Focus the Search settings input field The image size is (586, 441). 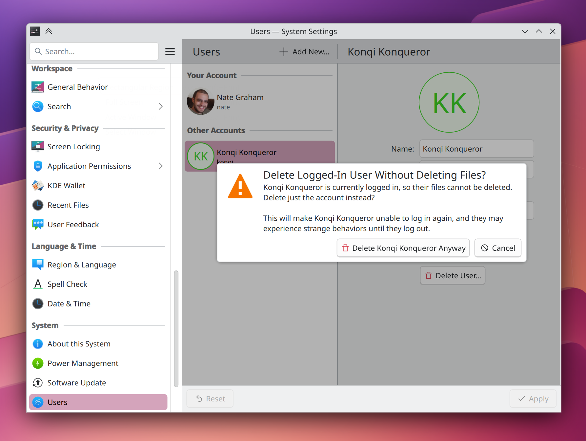click(94, 51)
